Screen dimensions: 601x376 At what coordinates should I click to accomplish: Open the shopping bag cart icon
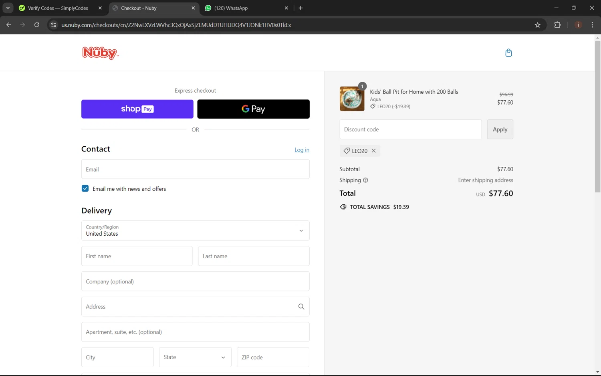coord(508,53)
